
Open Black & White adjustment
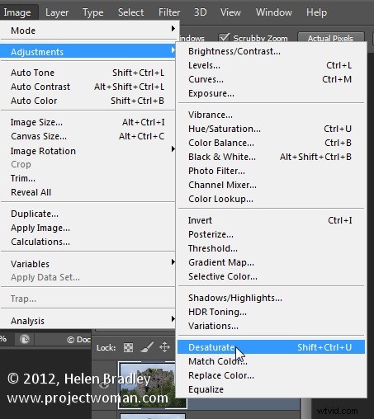point(271,157)
